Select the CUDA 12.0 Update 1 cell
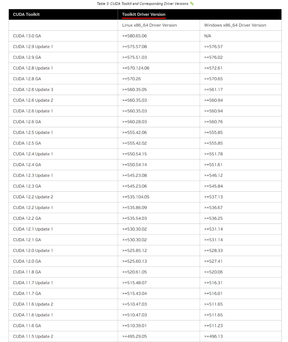The height and width of the screenshot is (342, 288). [x=33, y=250]
